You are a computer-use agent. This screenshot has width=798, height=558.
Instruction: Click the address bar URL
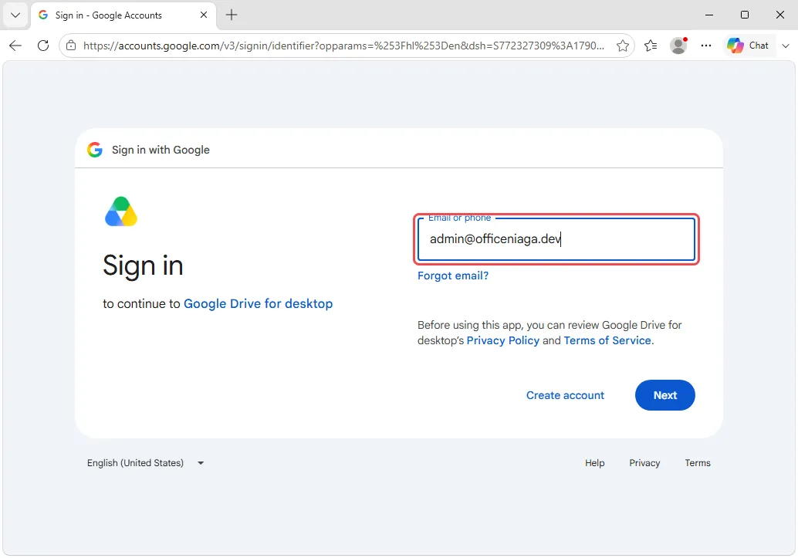tap(343, 46)
